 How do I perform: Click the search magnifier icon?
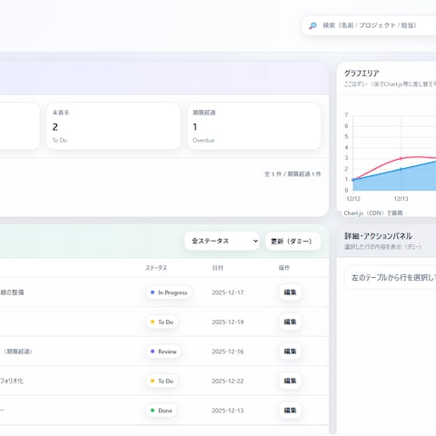point(312,25)
